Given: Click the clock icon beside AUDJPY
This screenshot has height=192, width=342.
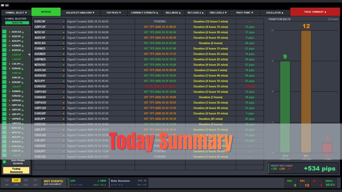Looking at the screenshot, I should (x=22, y=41).
